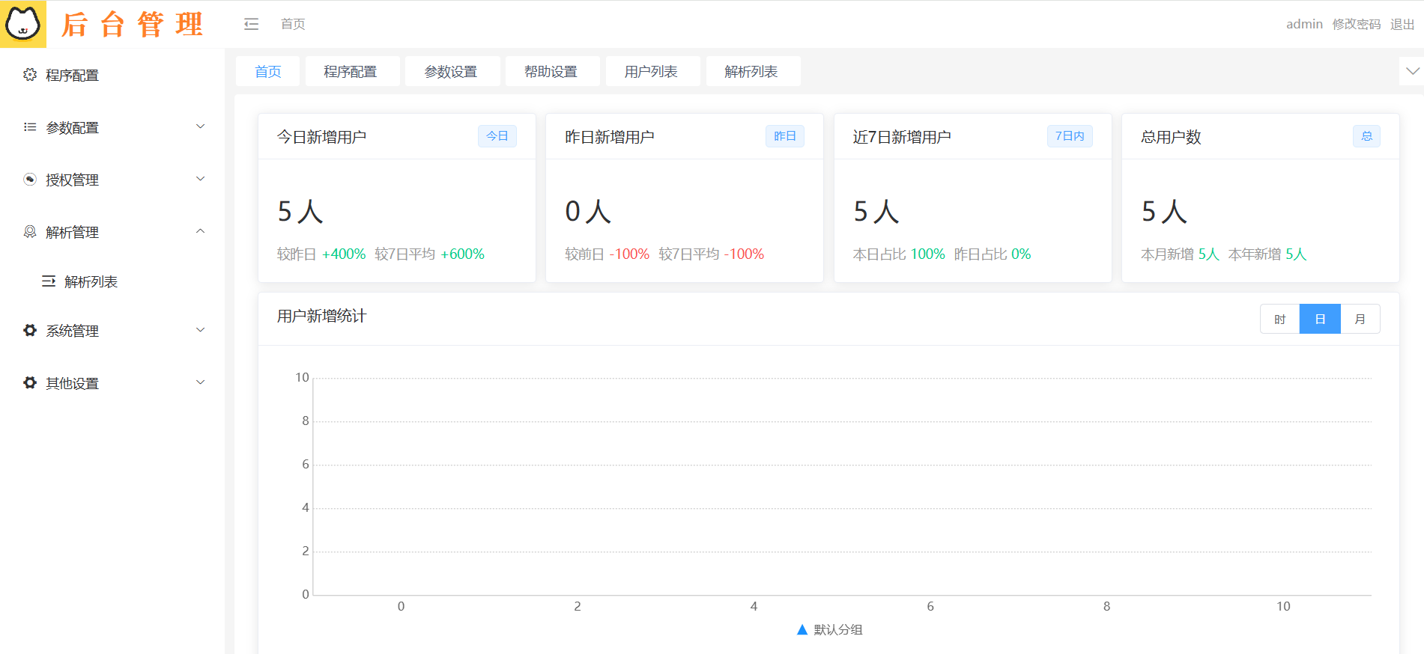Click 退出 to log out
This screenshot has height=654, width=1424.
[x=1402, y=24]
